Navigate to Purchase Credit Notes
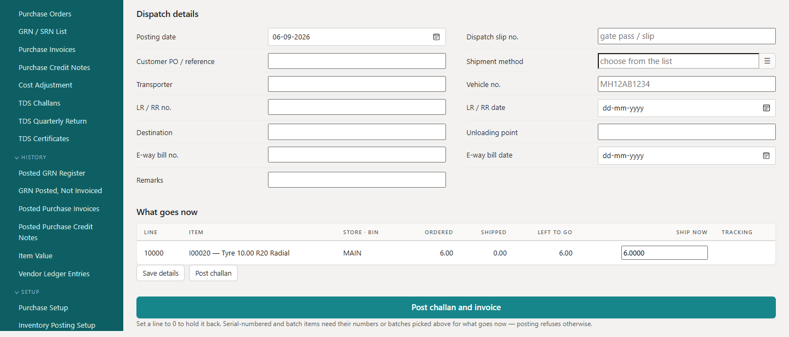789x337 pixels. (54, 68)
